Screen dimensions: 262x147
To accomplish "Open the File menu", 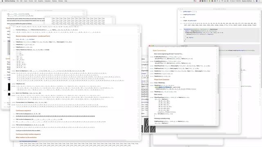I will click(x=18, y=1).
